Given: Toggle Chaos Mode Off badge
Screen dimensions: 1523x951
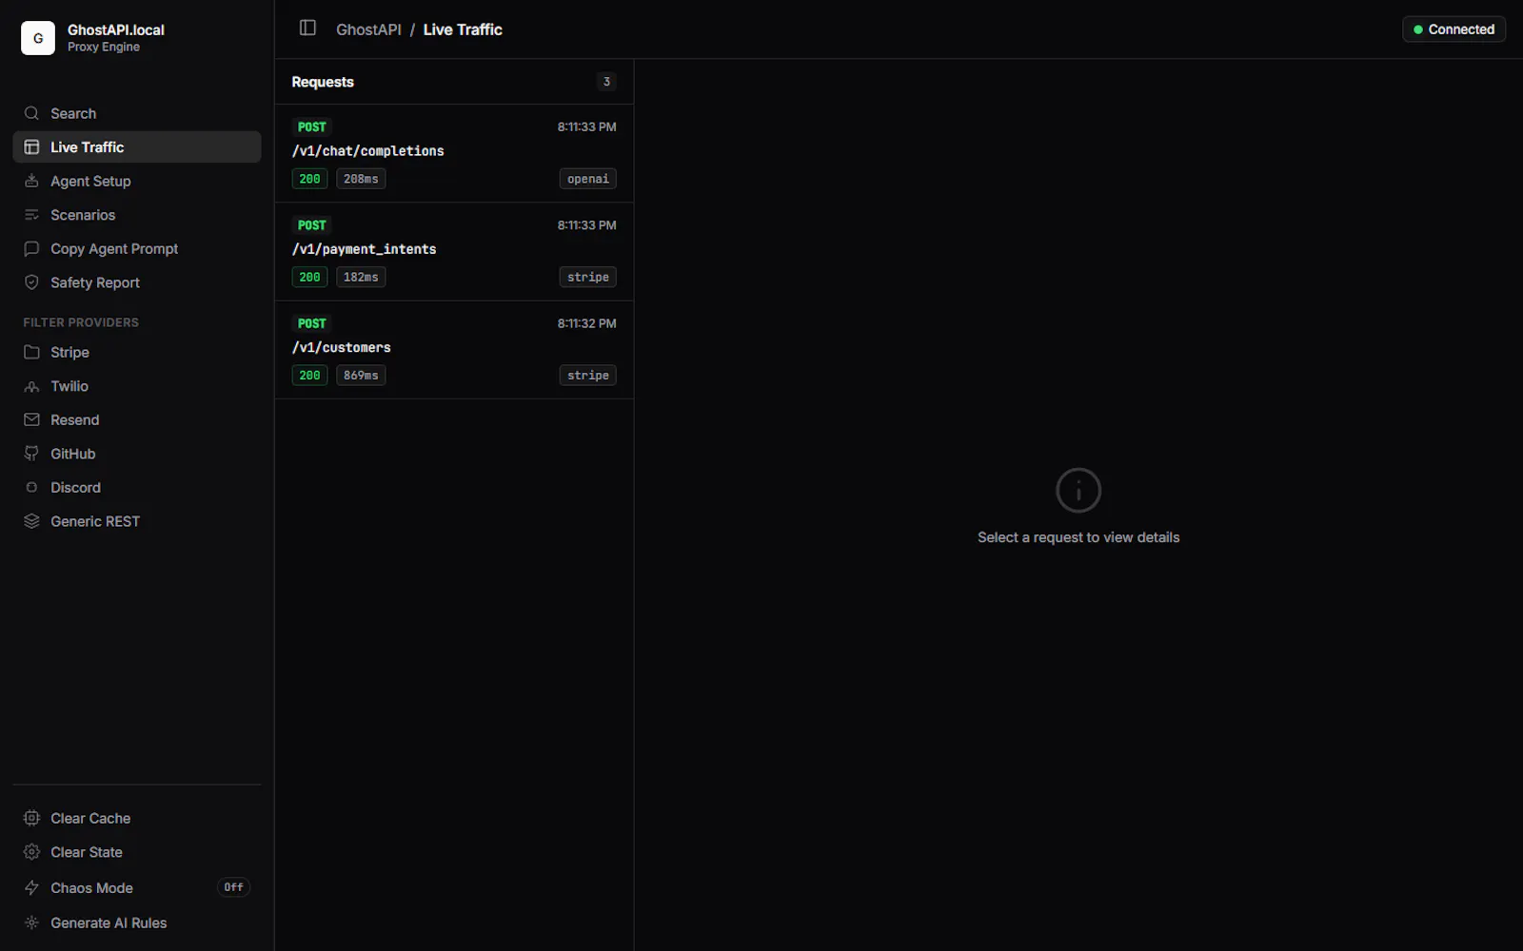Looking at the screenshot, I should tap(233, 887).
